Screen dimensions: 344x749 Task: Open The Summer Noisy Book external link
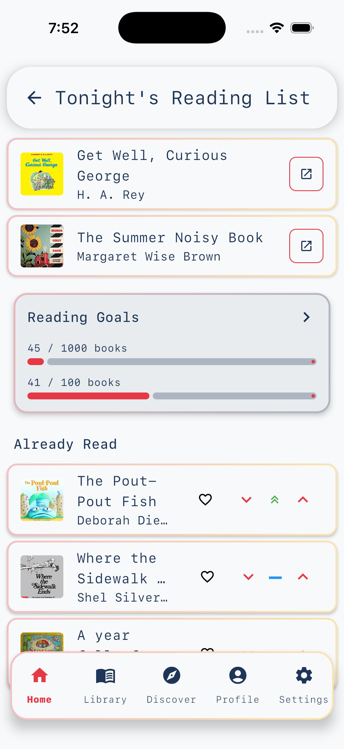pyautogui.click(x=306, y=246)
